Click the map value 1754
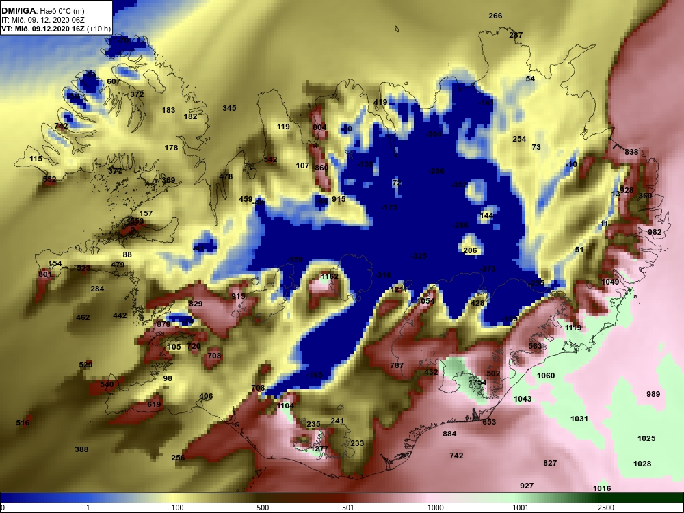The width and height of the screenshot is (684, 513). click(x=477, y=382)
